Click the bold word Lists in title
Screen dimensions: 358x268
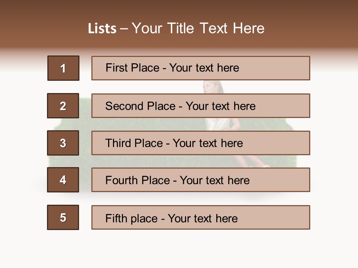click(x=102, y=29)
